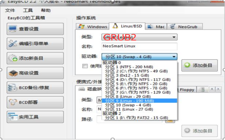225x140 pixels.
Task: Select 分区 4 (D:\ NTFS - 117 GiB)
Action: [139, 79]
